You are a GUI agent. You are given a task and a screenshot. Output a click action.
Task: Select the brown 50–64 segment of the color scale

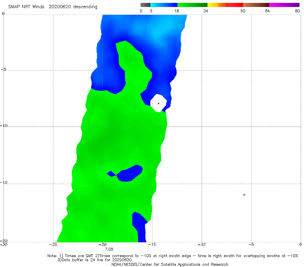coord(256,5)
